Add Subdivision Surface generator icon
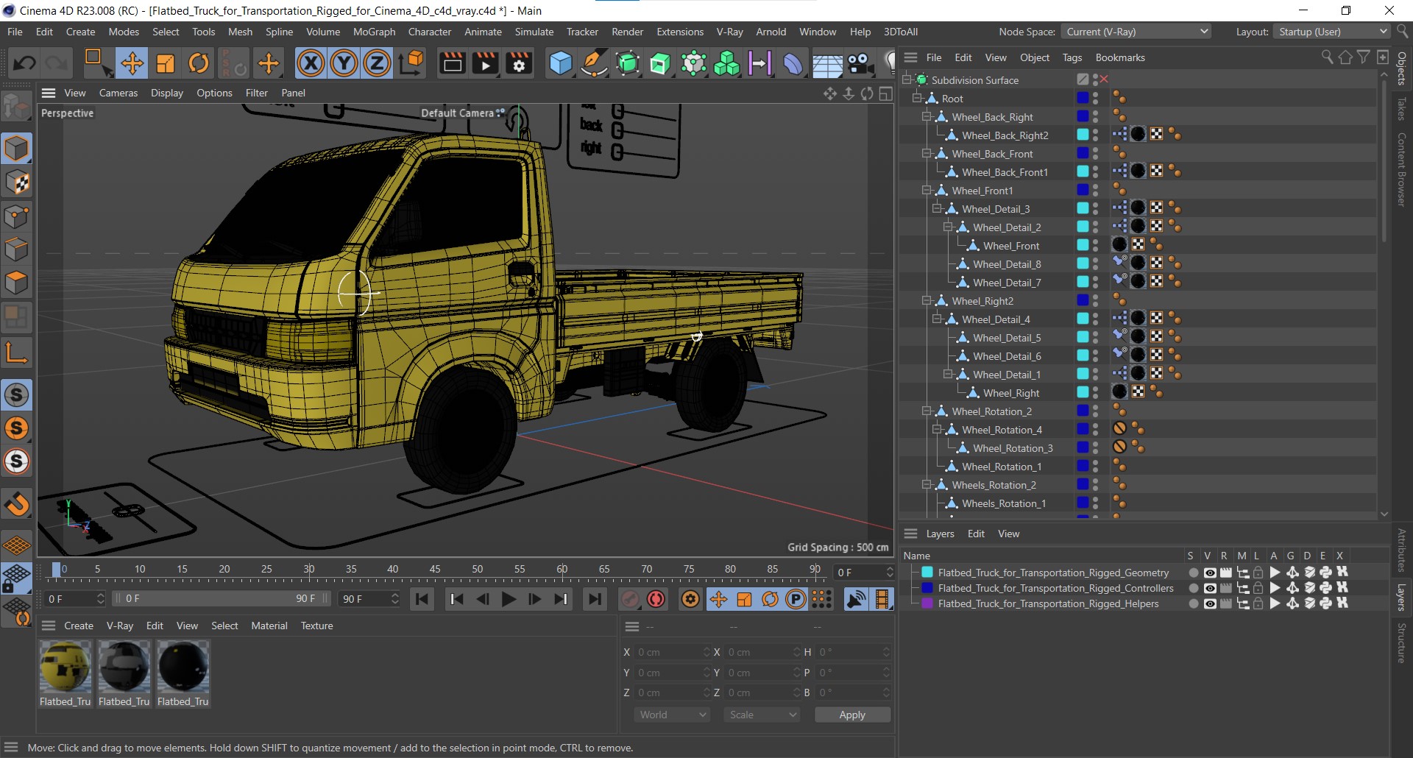 (627, 63)
